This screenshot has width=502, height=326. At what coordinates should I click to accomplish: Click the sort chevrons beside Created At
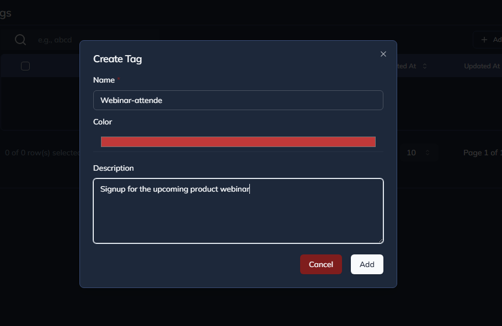pyautogui.click(x=424, y=66)
